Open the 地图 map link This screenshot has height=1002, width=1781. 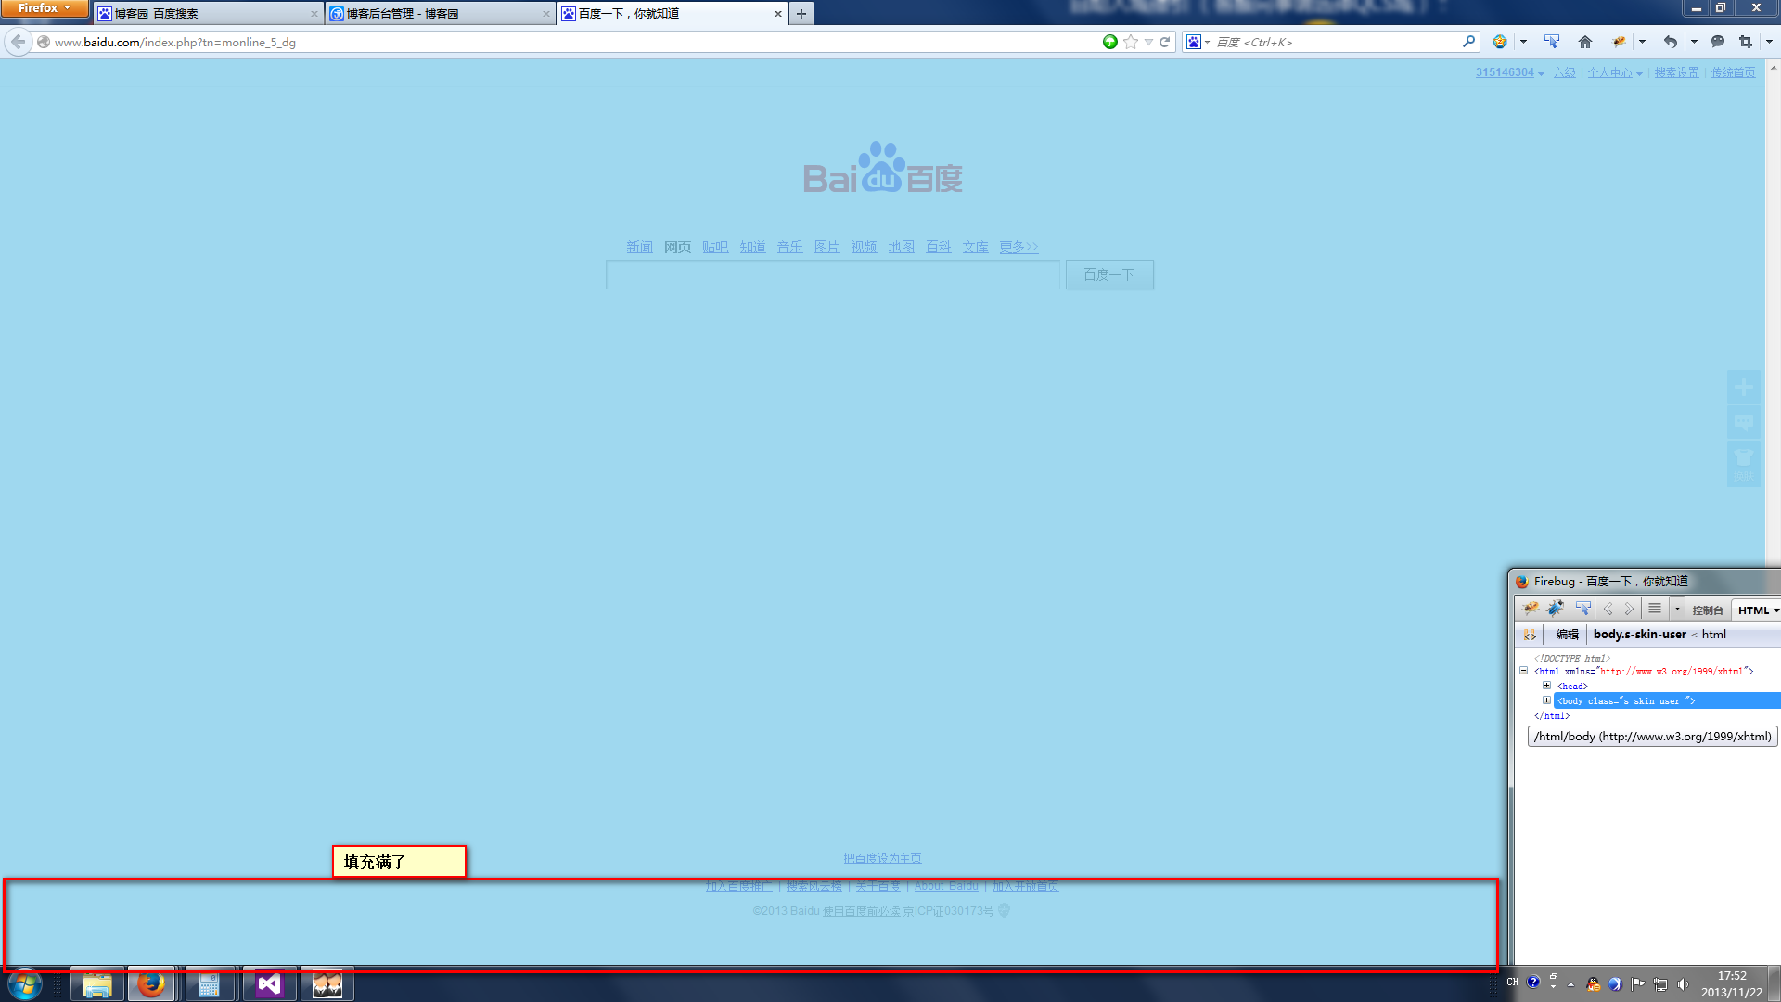(901, 247)
